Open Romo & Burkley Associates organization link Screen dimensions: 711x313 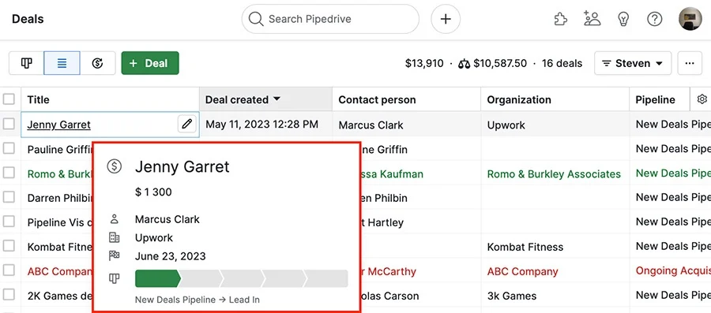pyautogui.click(x=554, y=174)
